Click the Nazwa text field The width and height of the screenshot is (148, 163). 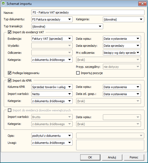tap(88, 12)
